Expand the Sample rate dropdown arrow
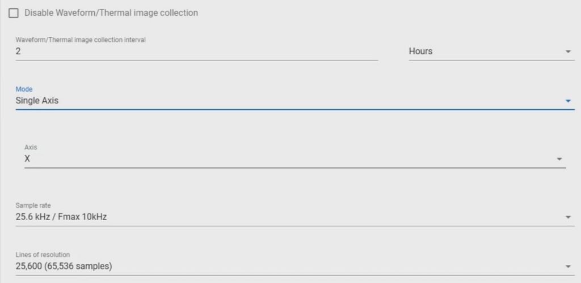This screenshot has width=581, height=283. point(568,217)
